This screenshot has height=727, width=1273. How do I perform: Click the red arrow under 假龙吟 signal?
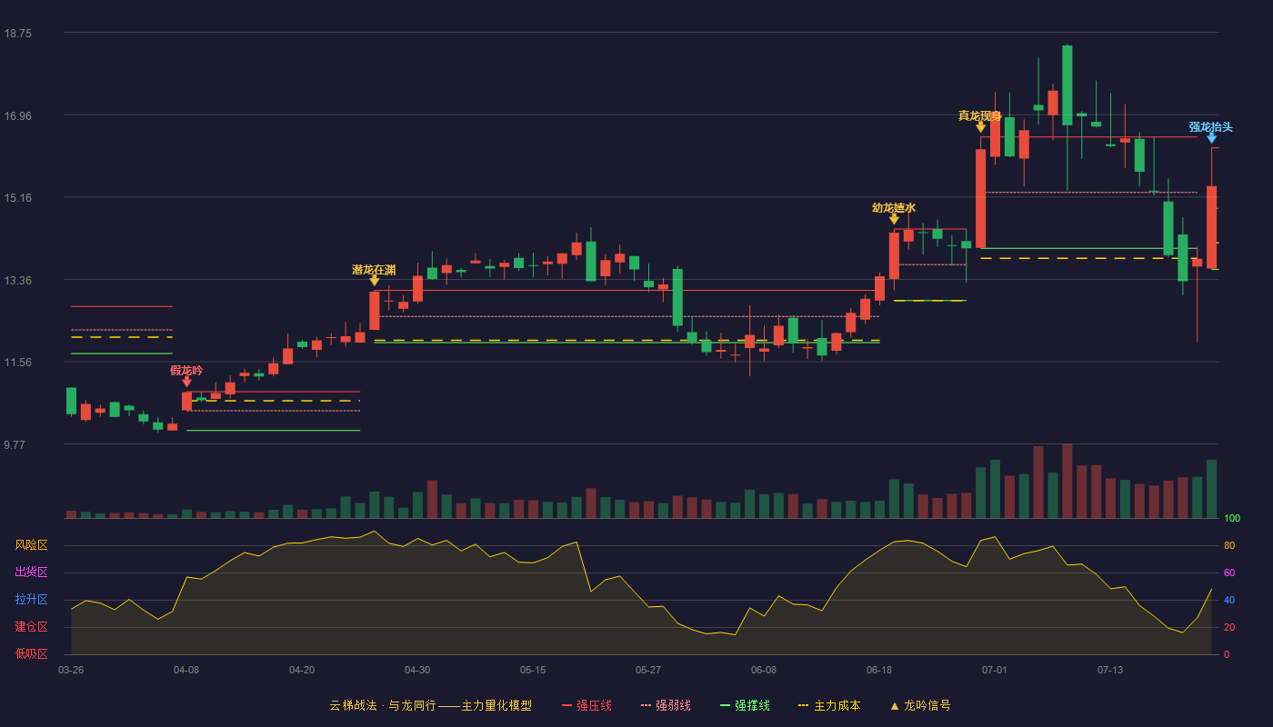tap(186, 382)
